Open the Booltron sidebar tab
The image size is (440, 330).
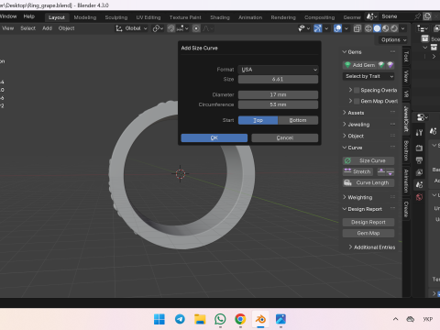[x=406, y=150]
